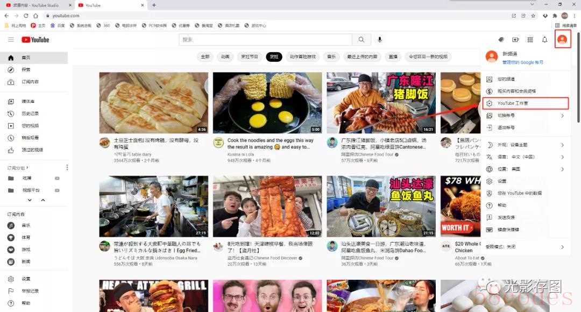Open restricted mode (受限模式) setting
This screenshot has width=581, height=312.
pos(525,247)
